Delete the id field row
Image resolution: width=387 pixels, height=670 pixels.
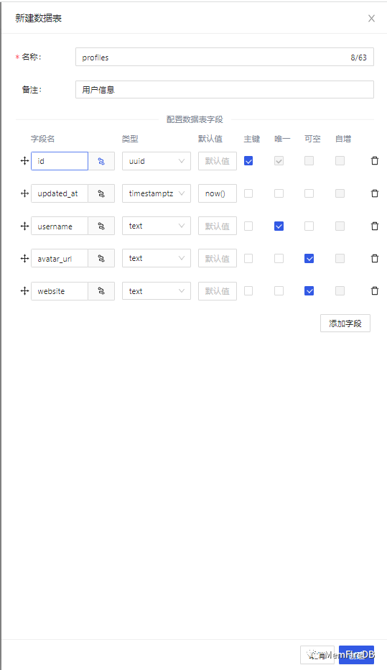pos(375,161)
